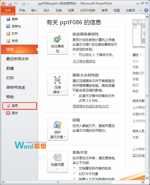The image size is (150, 185).
Task: Switch to the 审阅 Review tab
Action: click(x=104, y=10)
